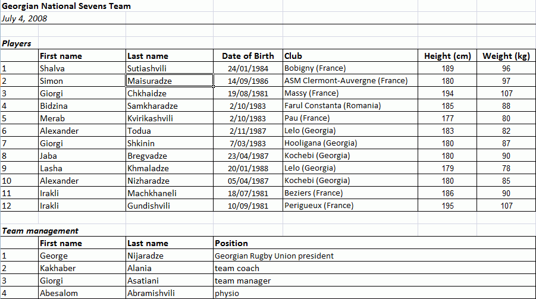Click the 'ASM Clermont-Auvergne (France)' club cell
536x299 pixels.
346,81
